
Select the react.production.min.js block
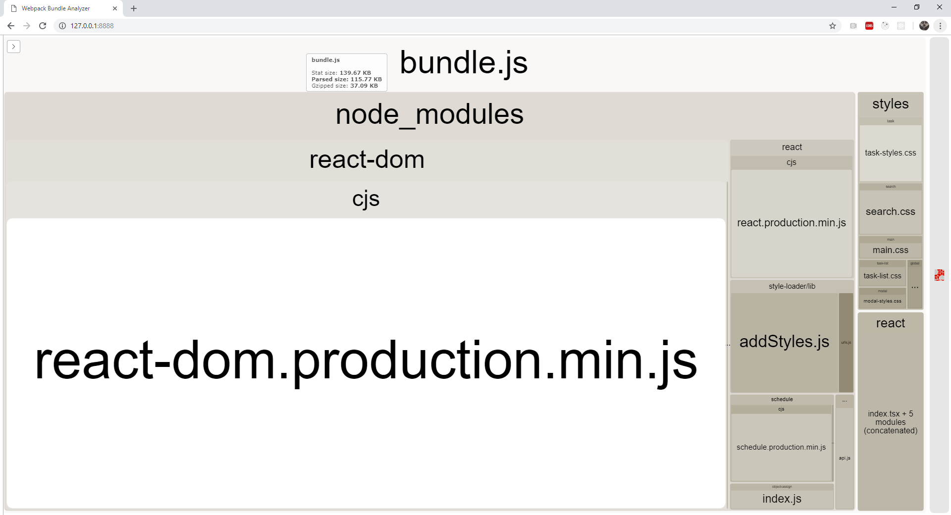[792, 222]
